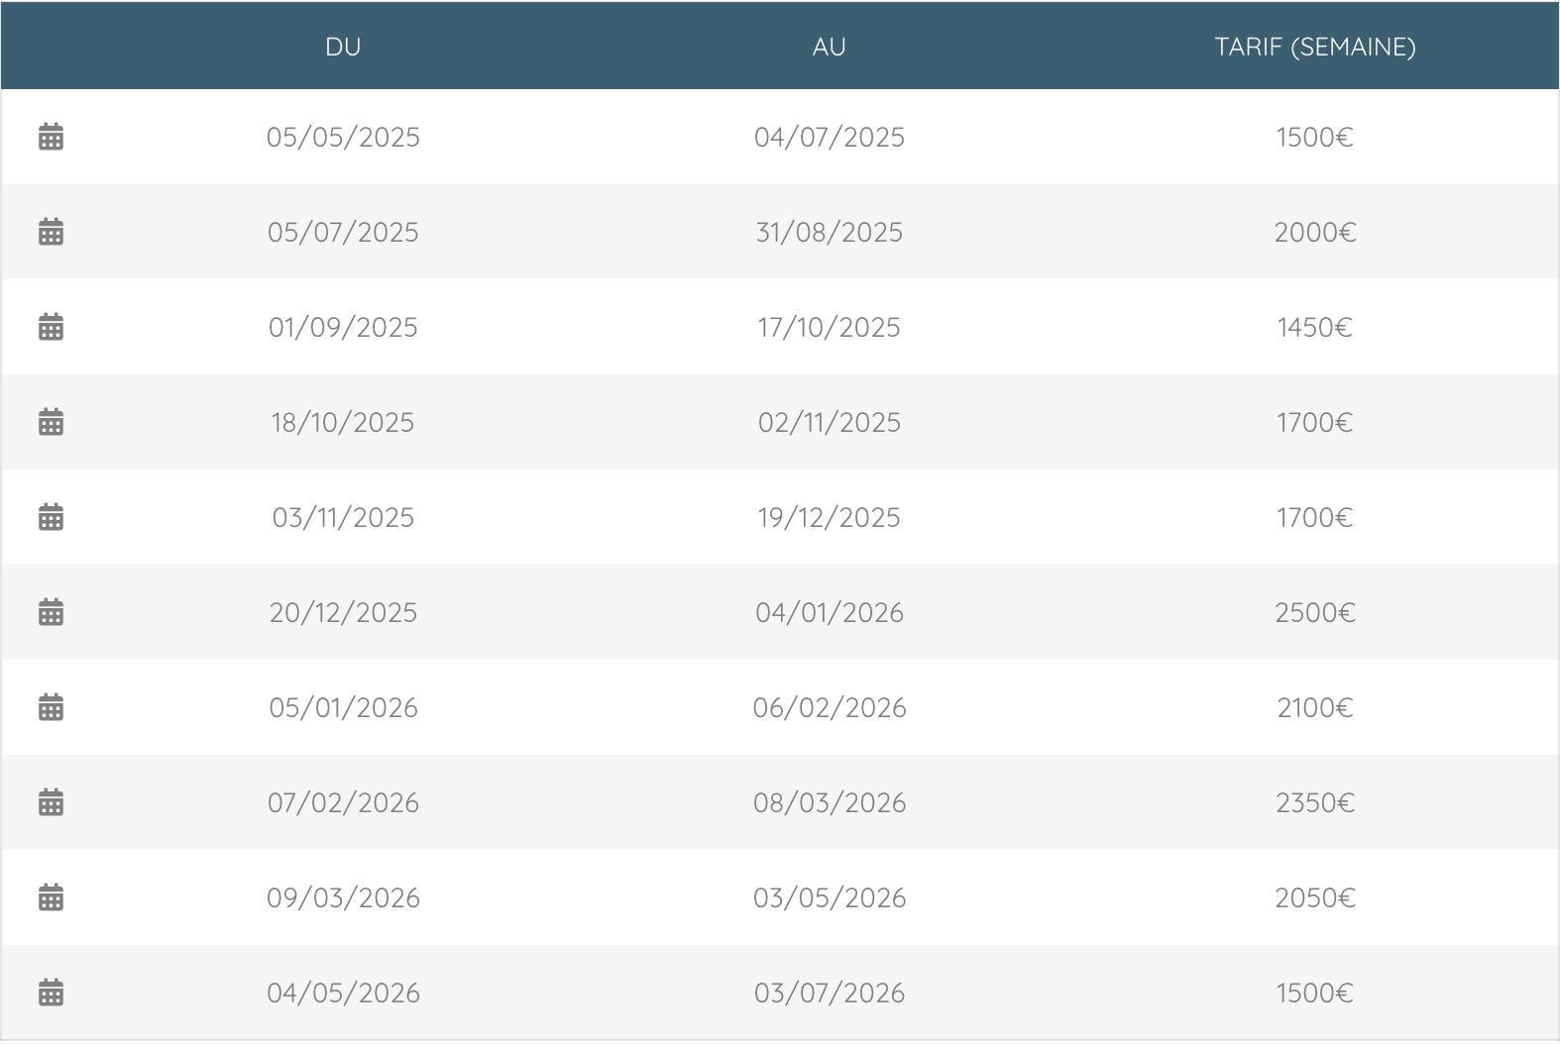Image resolution: width=1560 pixels, height=1044 pixels.
Task: Click calendar icon in the 18/10/2025 row
Action: click(x=51, y=422)
